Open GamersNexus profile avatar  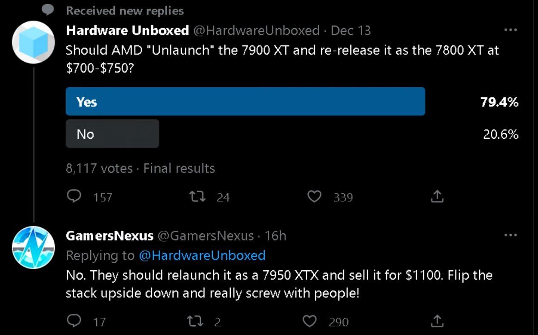(34, 248)
